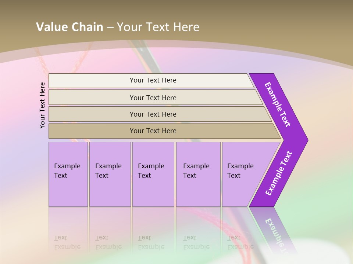Select the fourth lavender "Example Text" box
Viewport: 353px width, 264px height.
coord(198,174)
